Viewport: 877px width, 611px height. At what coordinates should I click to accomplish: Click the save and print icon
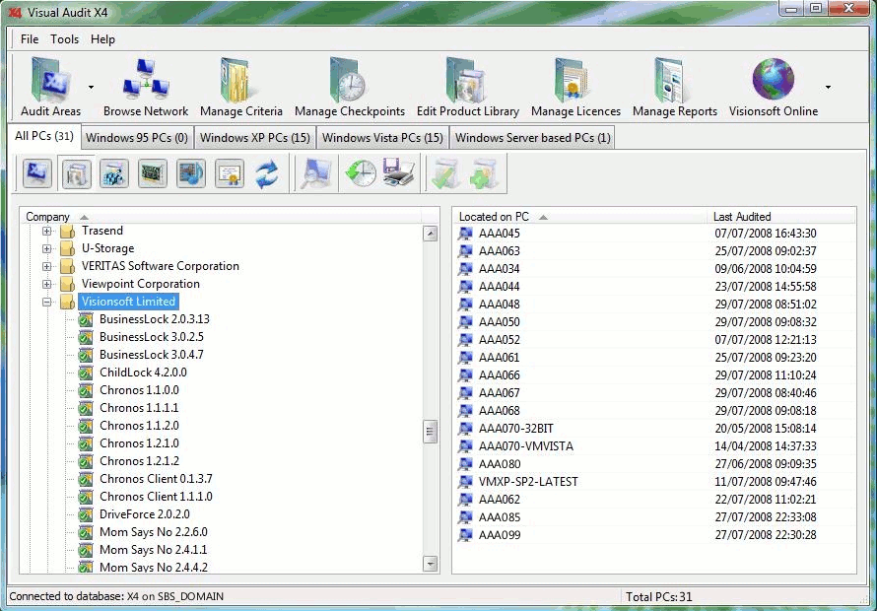point(398,173)
